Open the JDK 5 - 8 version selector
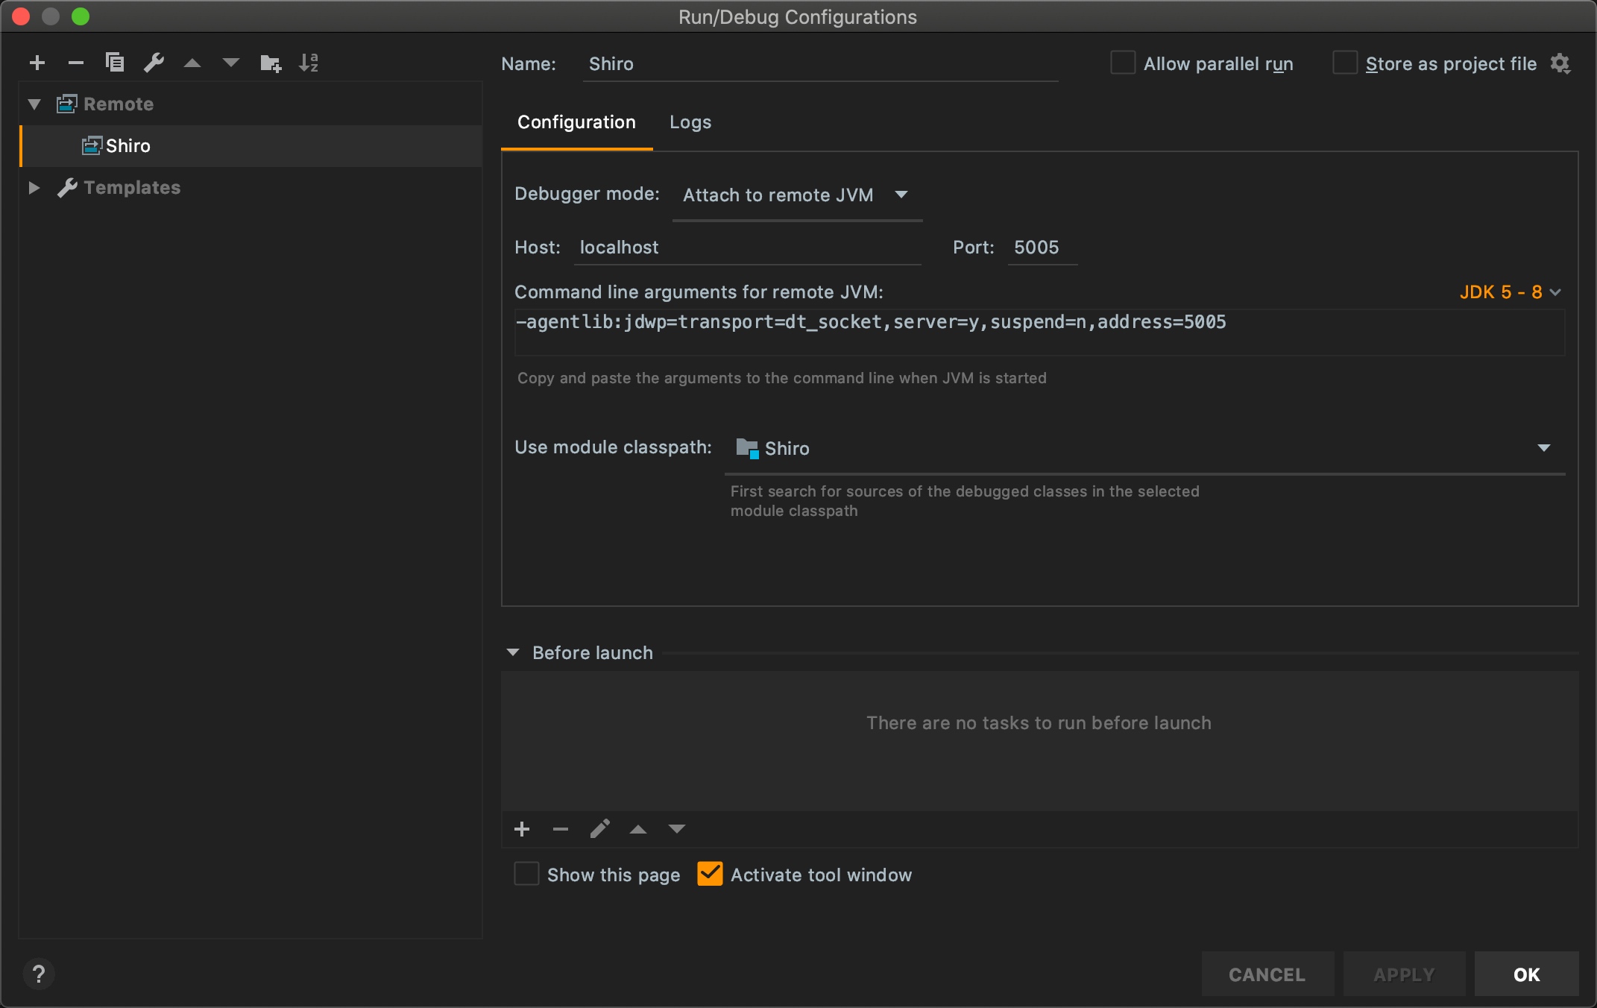The width and height of the screenshot is (1597, 1008). click(x=1509, y=292)
